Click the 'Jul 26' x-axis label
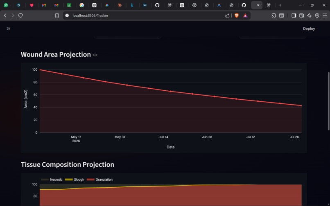 coord(294,137)
